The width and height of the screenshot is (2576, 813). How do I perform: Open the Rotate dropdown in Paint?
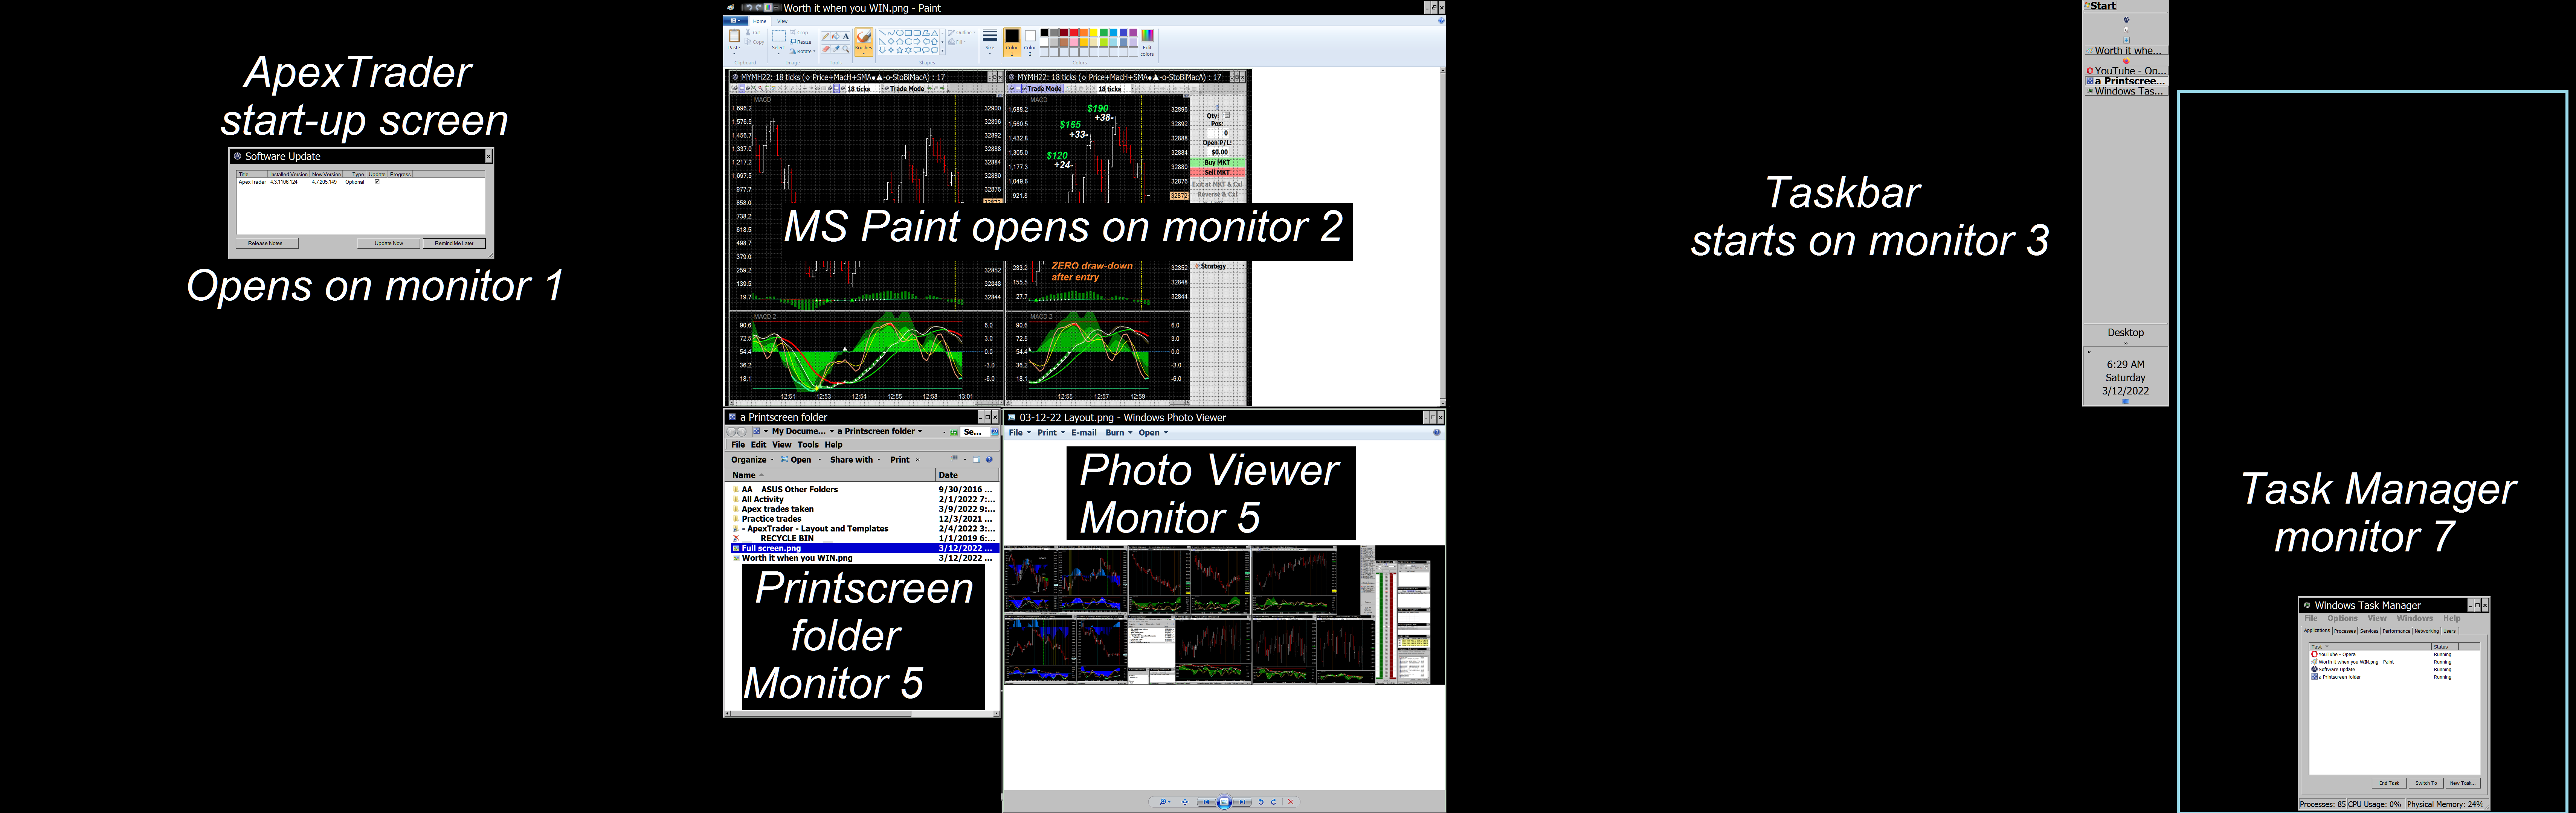coord(805,51)
